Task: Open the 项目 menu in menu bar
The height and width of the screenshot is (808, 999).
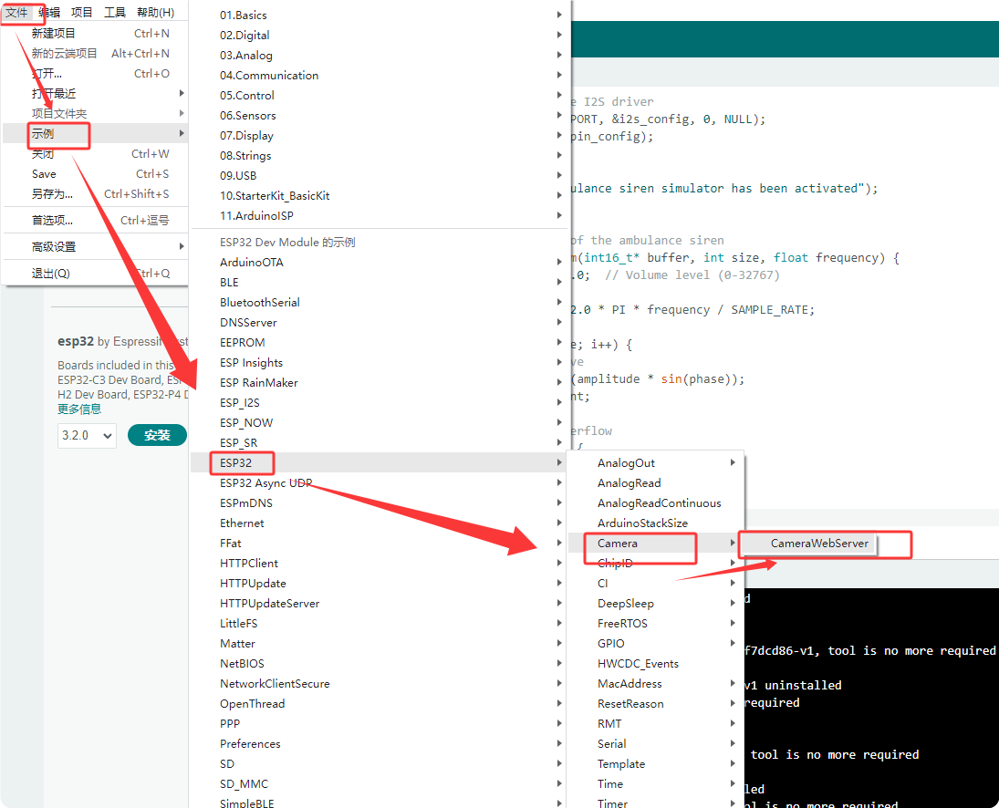Action: [81, 12]
